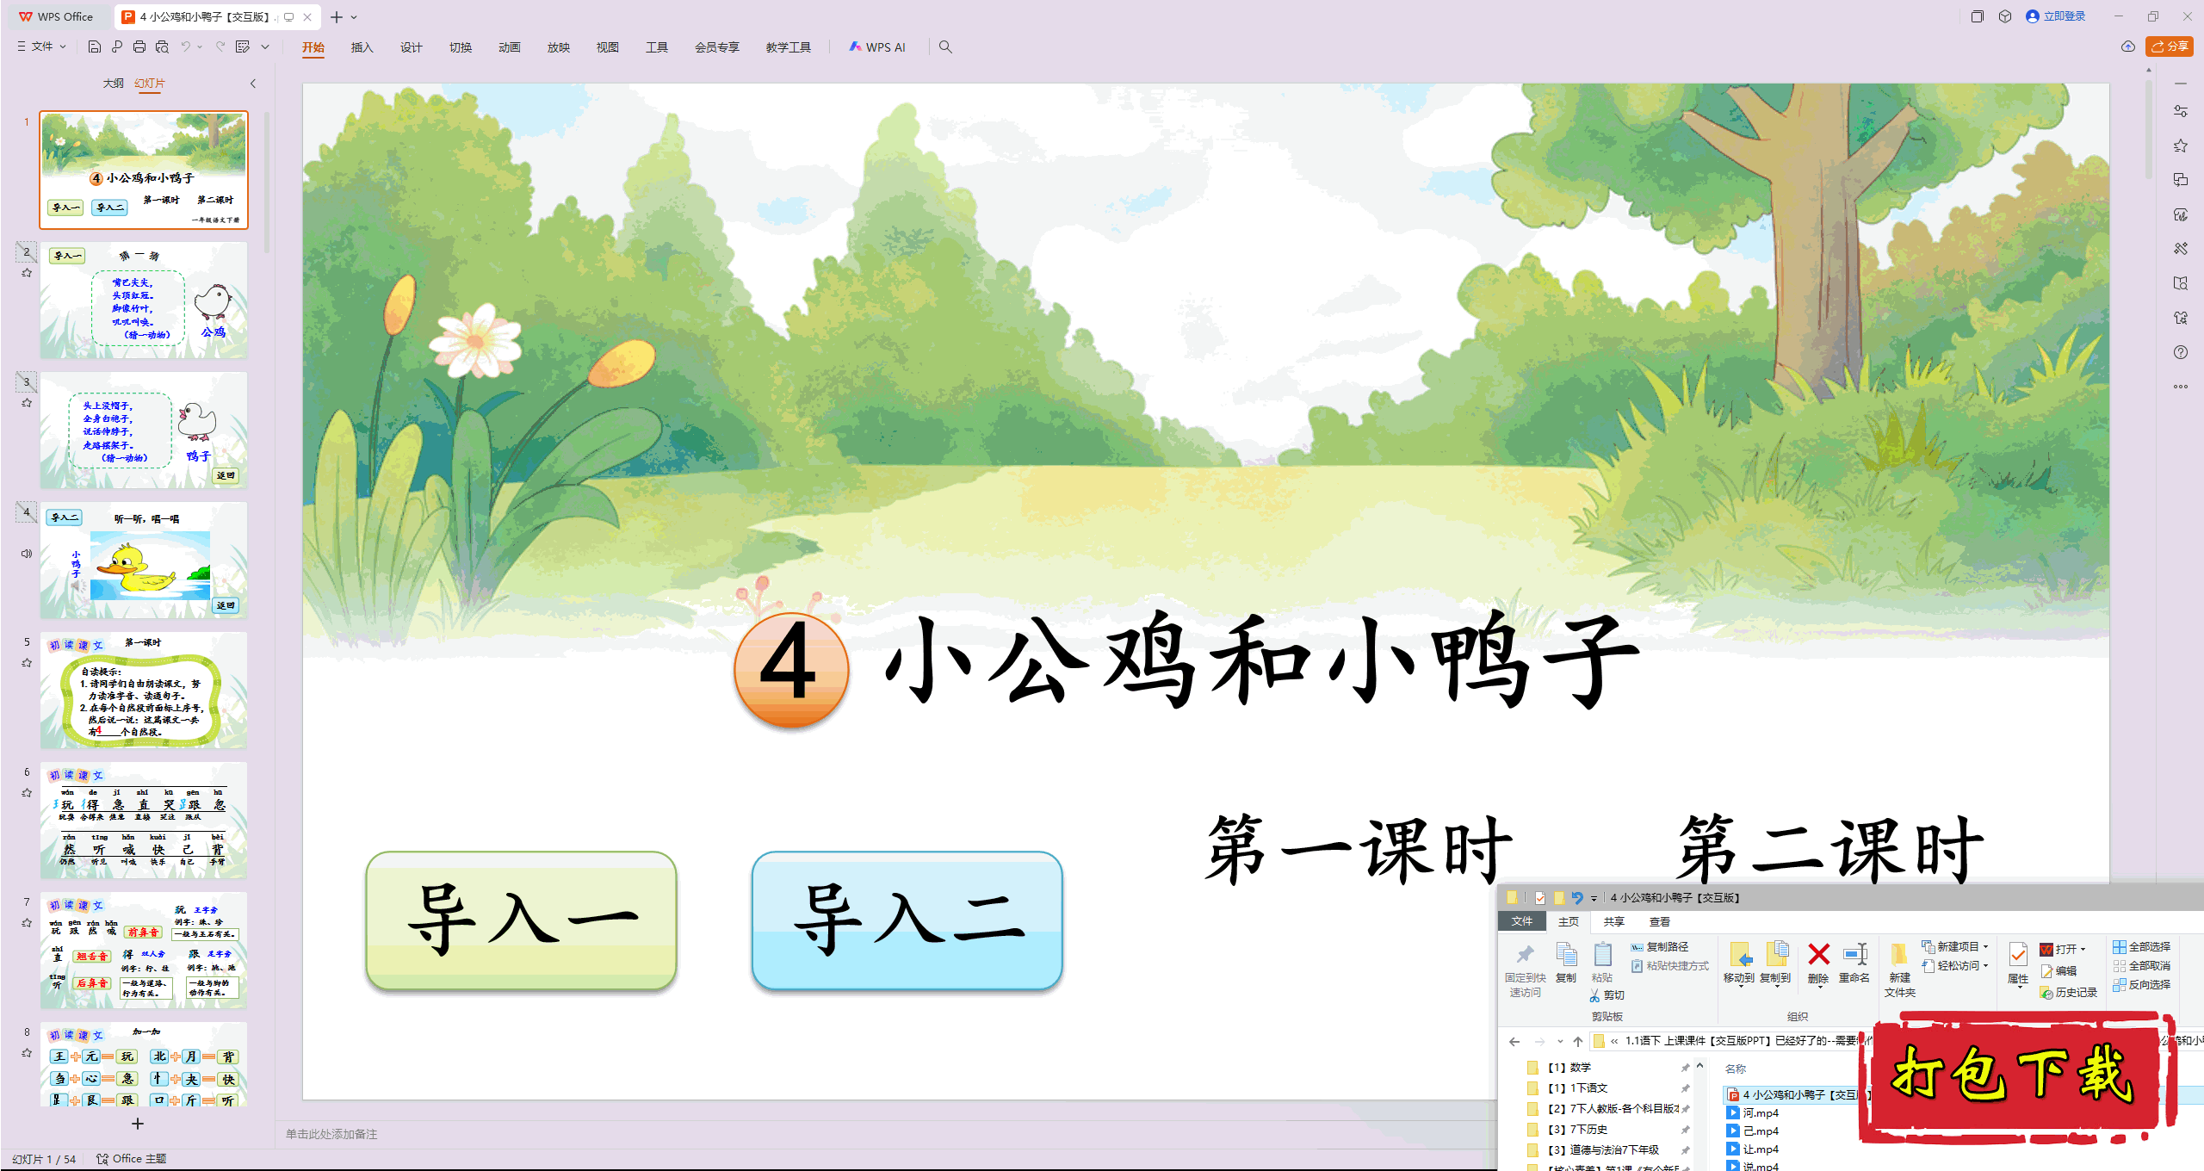This screenshot has height=1171, width=2204.
Task: Click the Undo arrow icon
Action: point(185,46)
